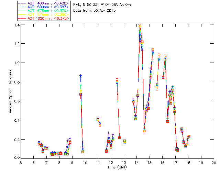Click the AOT 675nm legend entry

click(x=44, y=11)
